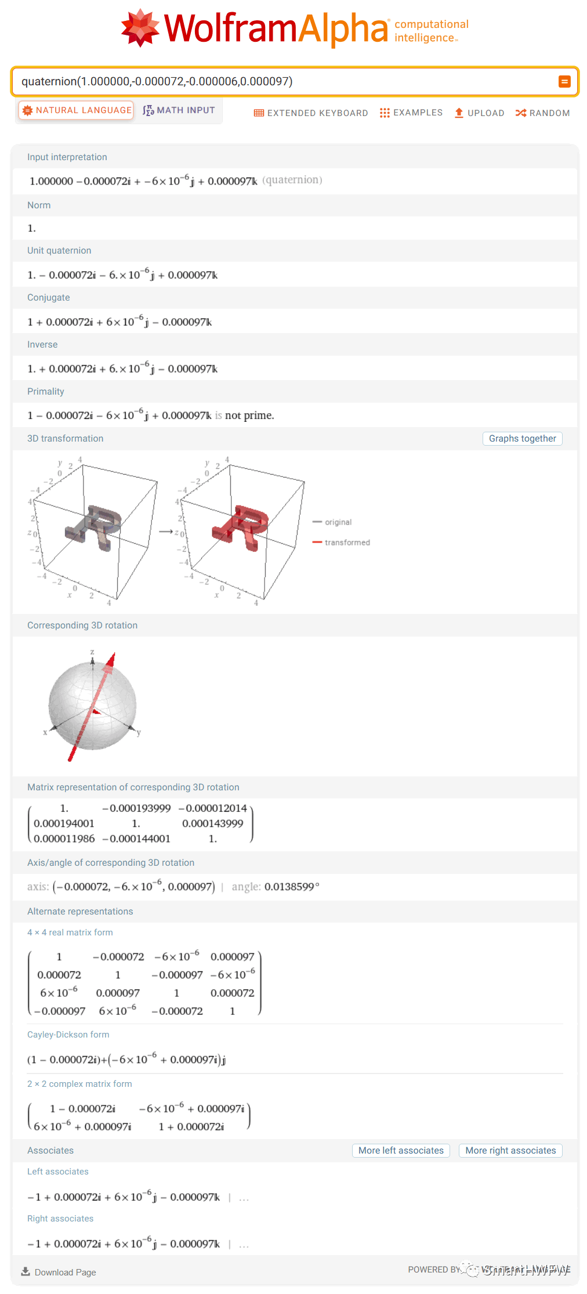Viewport: 587px width, 1294px height.
Task: Click the math symbols icon on Math Input
Action: click(149, 110)
